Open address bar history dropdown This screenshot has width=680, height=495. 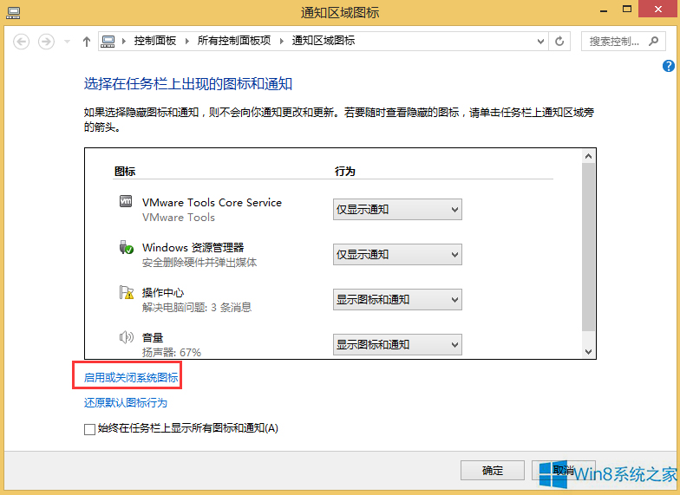(x=540, y=42)
